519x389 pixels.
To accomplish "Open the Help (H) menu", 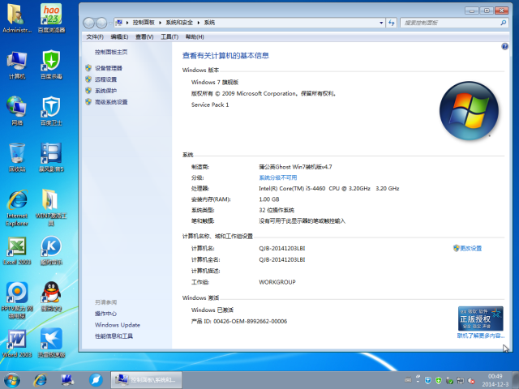I will pyautogui.click(x=195, y=36).
